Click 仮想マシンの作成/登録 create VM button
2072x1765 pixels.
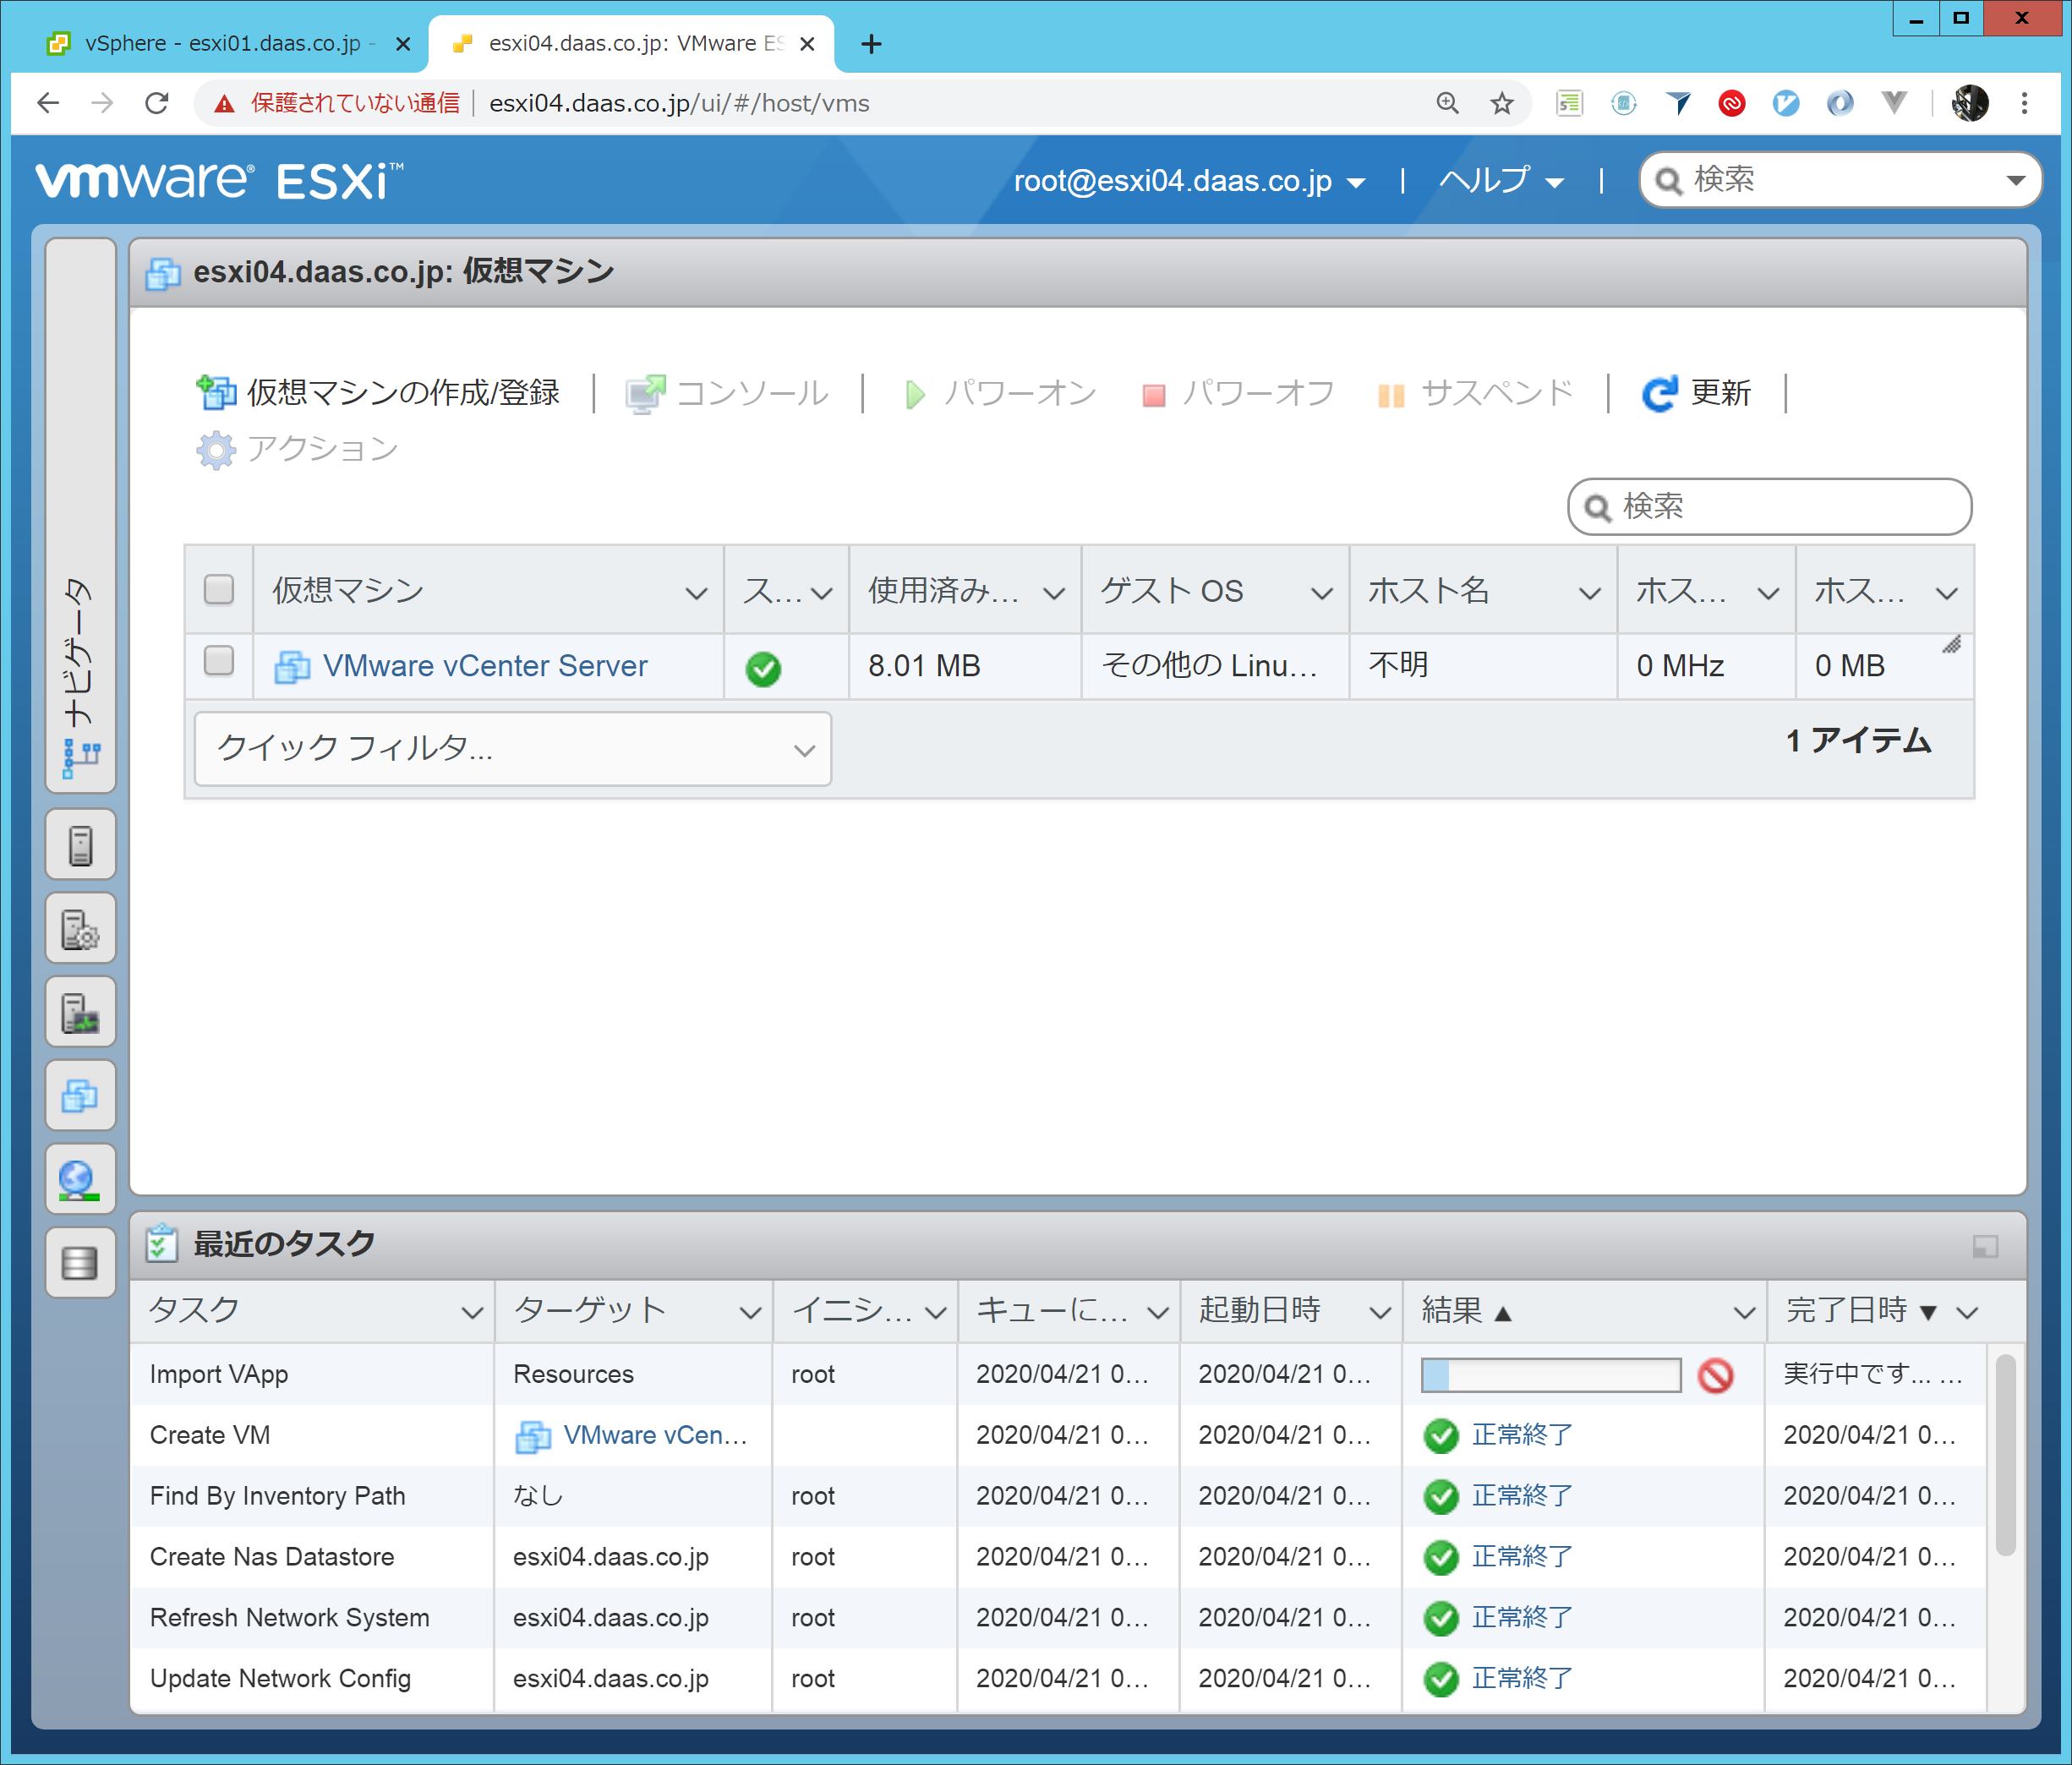click(378, 393)
